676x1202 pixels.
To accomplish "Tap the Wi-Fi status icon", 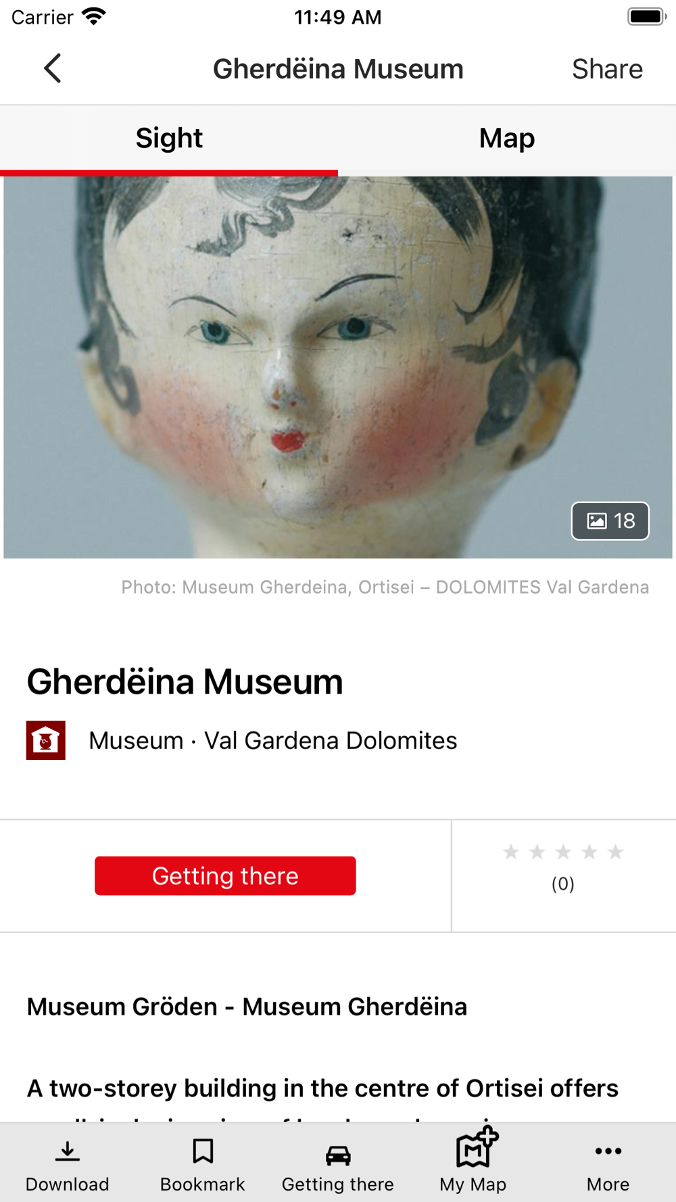I will (94, 16).
